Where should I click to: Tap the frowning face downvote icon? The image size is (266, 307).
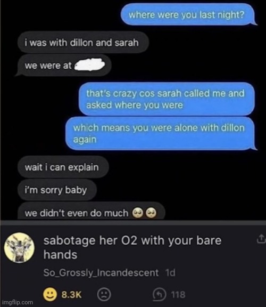point(104,294)
